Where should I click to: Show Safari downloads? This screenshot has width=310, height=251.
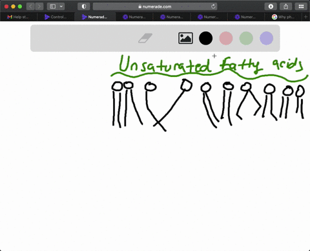(x=271, y=6)
